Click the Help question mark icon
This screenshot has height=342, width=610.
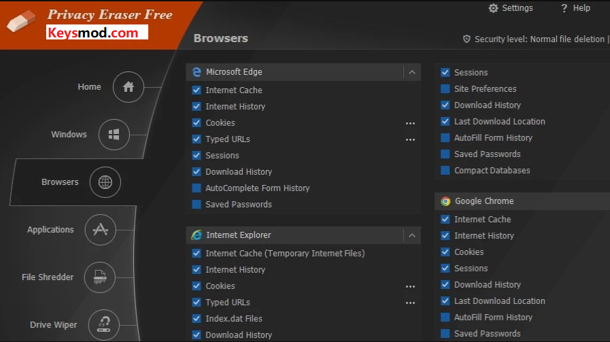pos(564,8)
